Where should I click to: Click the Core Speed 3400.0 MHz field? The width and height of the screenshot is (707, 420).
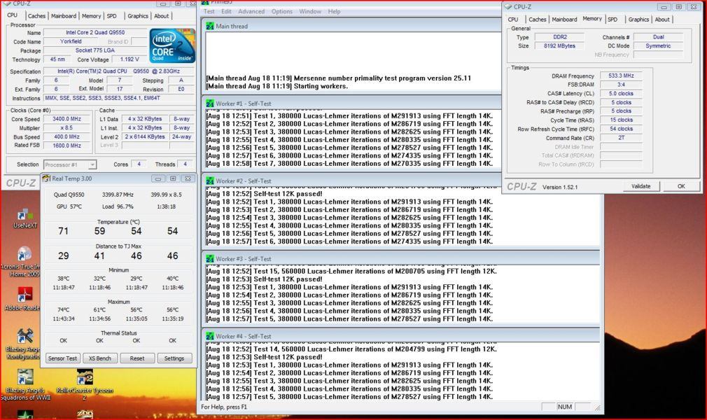[66, 119]
